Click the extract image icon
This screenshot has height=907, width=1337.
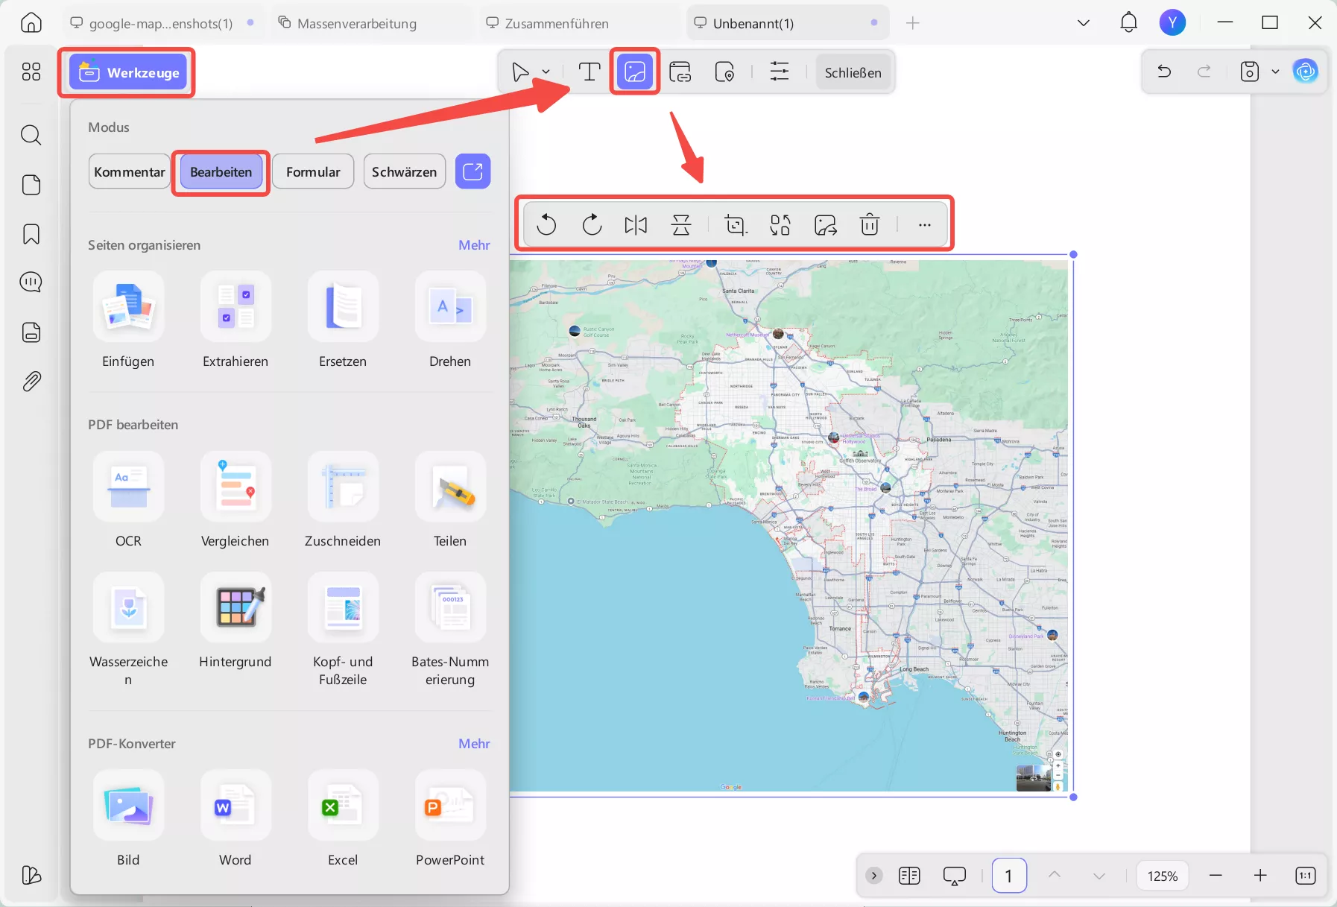click(826, 224)
